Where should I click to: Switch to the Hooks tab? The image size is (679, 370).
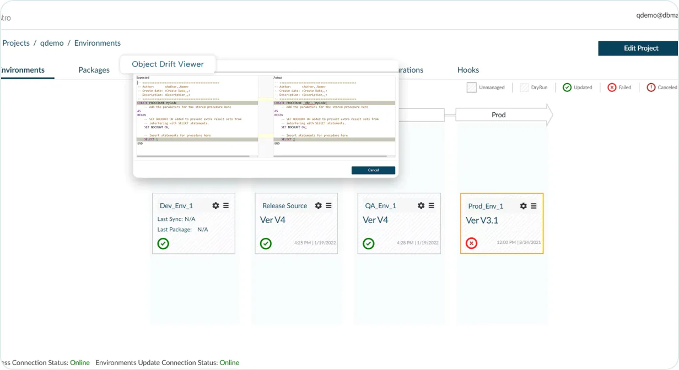pyautogui.click(x=468, y=70)
